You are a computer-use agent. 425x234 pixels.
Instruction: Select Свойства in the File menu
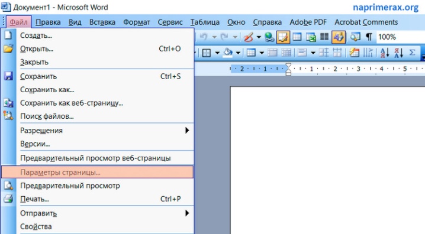coord(97,227)
